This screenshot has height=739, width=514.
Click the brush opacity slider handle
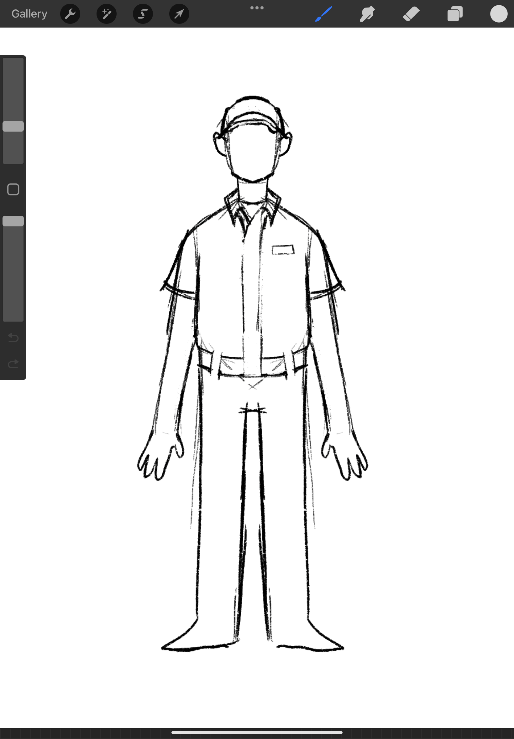[13, 221]
